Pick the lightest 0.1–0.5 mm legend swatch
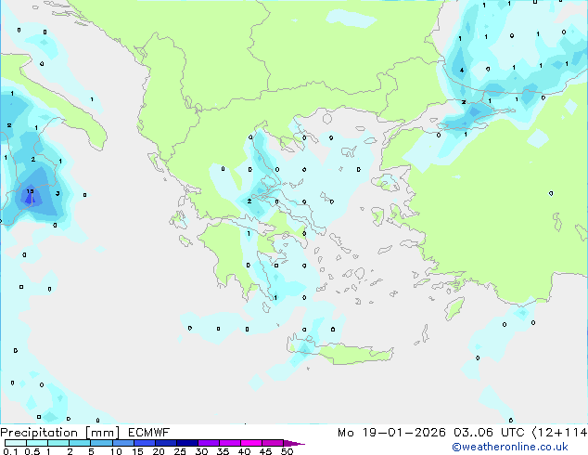The width and height of the screenshot is (588, 455). point(16,443)
